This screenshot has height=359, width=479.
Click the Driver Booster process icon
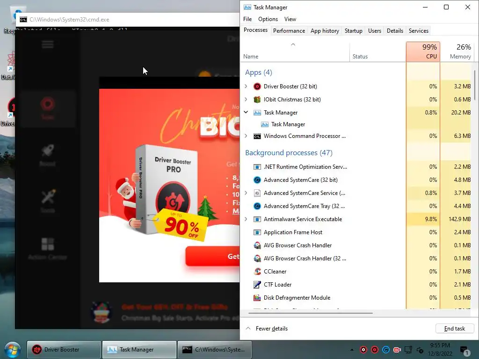pyautogui.click(x=257, y=86)
